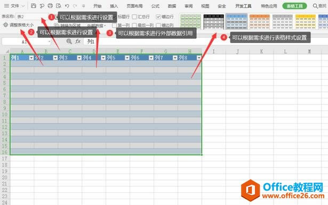
Task: Click the search magnifier icon 查找
Action: [315, 6]
